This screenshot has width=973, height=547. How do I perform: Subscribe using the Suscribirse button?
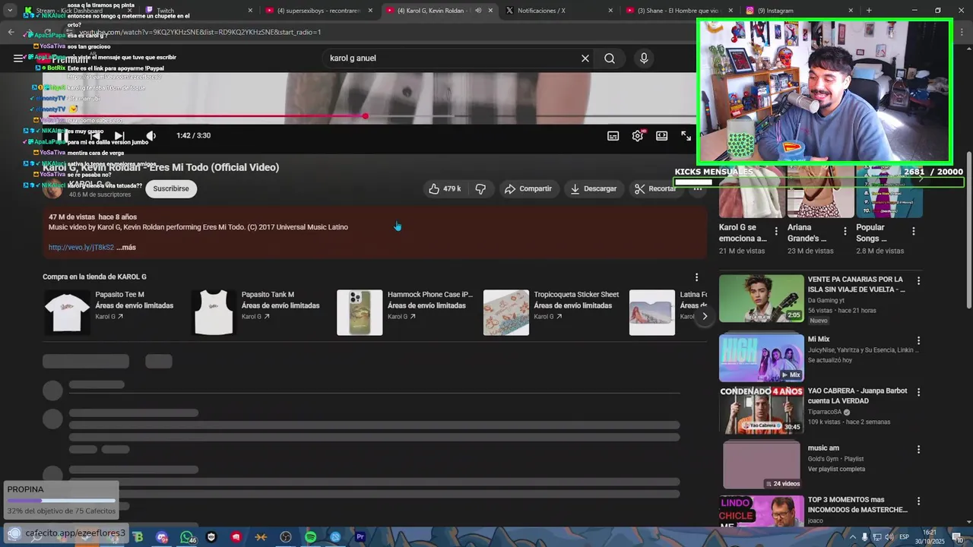coord(171,188)
